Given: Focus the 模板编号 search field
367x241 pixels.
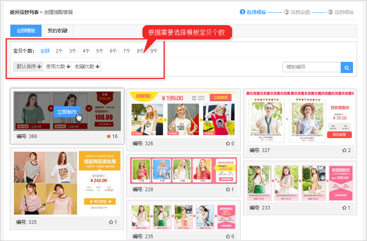Looking at the screenshot, I should pyautogui.click(x=312, y=67).
